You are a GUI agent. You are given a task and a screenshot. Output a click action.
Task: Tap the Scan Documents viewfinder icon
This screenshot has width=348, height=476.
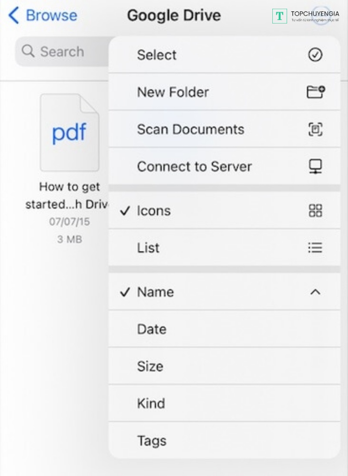(315, 129)
